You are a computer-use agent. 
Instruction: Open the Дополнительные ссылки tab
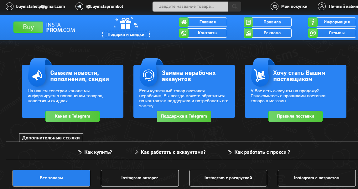51,138
